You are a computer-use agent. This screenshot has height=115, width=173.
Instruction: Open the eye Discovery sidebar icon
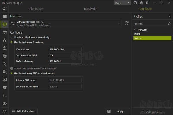click(5, 103)
